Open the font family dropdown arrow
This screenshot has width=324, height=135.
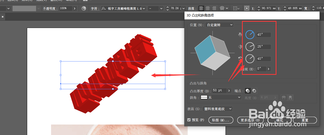tap(144, 9)
